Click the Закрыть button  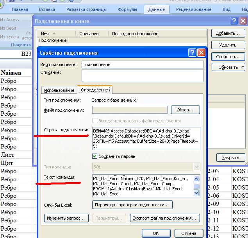[x=230, y=157]
